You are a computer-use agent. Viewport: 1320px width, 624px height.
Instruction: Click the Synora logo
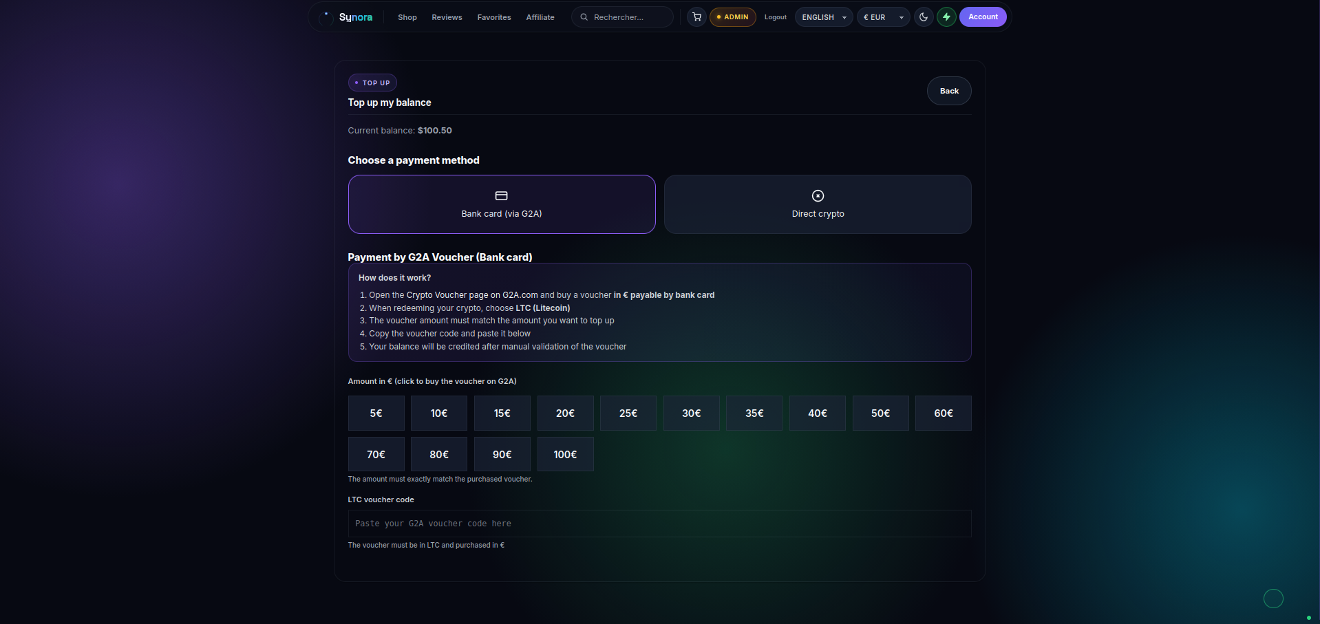pos(346,17)
